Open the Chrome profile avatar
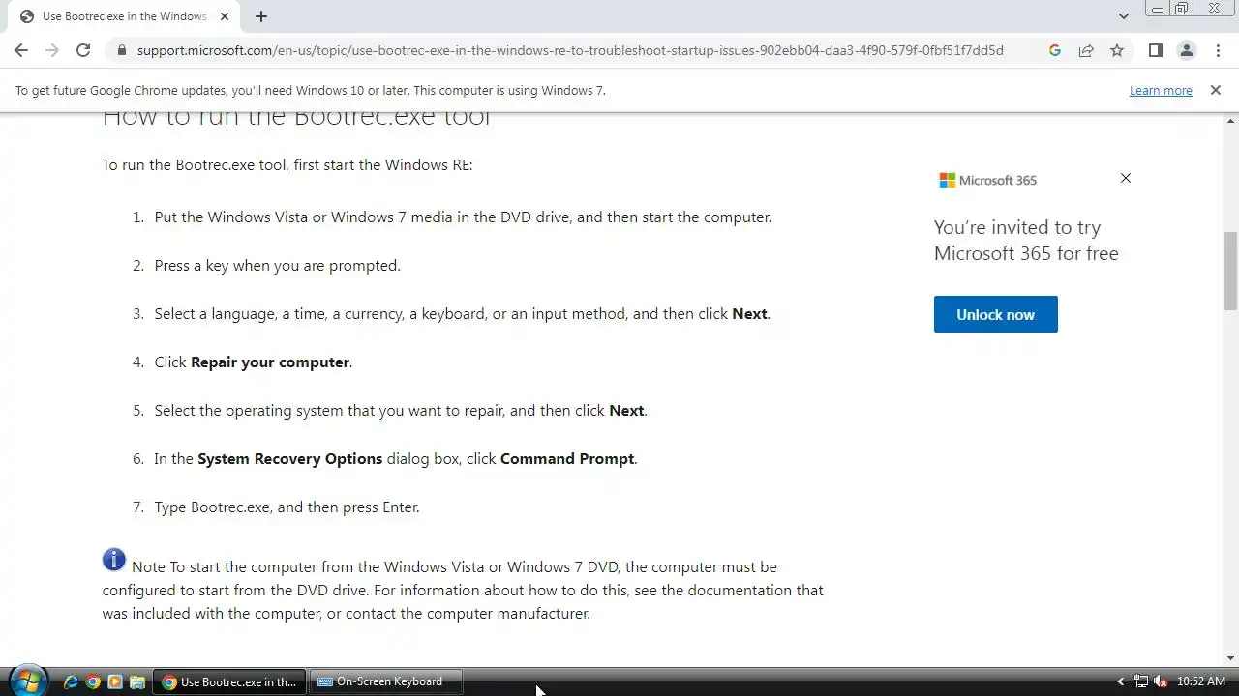The width and height of the screenshot is (1239, 696). point(1186,50)
